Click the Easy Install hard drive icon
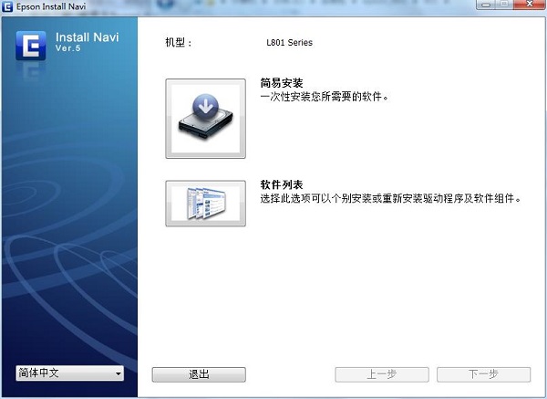The height and width of the screenshot is (399, 547). [205, 119]
